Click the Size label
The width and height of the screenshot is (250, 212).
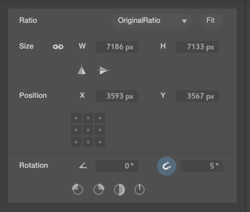[x=26, y=47]
